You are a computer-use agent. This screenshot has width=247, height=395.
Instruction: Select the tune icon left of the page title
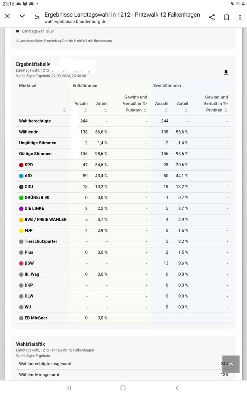[37, 17]
